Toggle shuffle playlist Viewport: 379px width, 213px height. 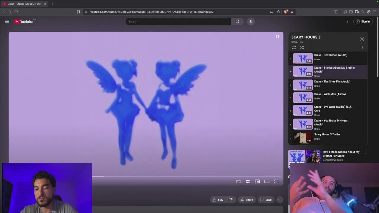[302, 47]
